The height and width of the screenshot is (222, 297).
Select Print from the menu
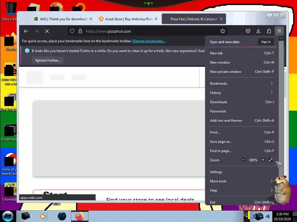242,132
